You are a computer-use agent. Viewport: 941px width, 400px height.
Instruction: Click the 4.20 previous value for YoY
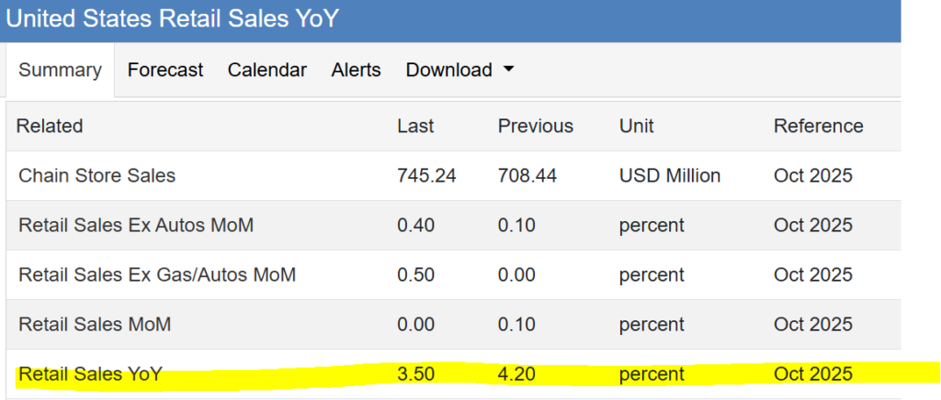coord(516,373)
